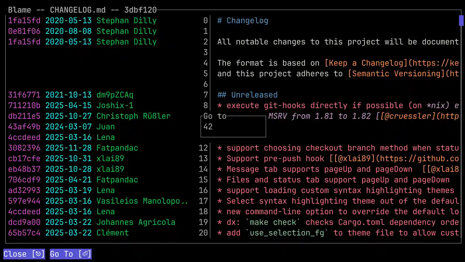Screen dimensions: 465x262
Task: Select commit hash 31f6771 by dm9pZCAq
Action: point(24,95)
